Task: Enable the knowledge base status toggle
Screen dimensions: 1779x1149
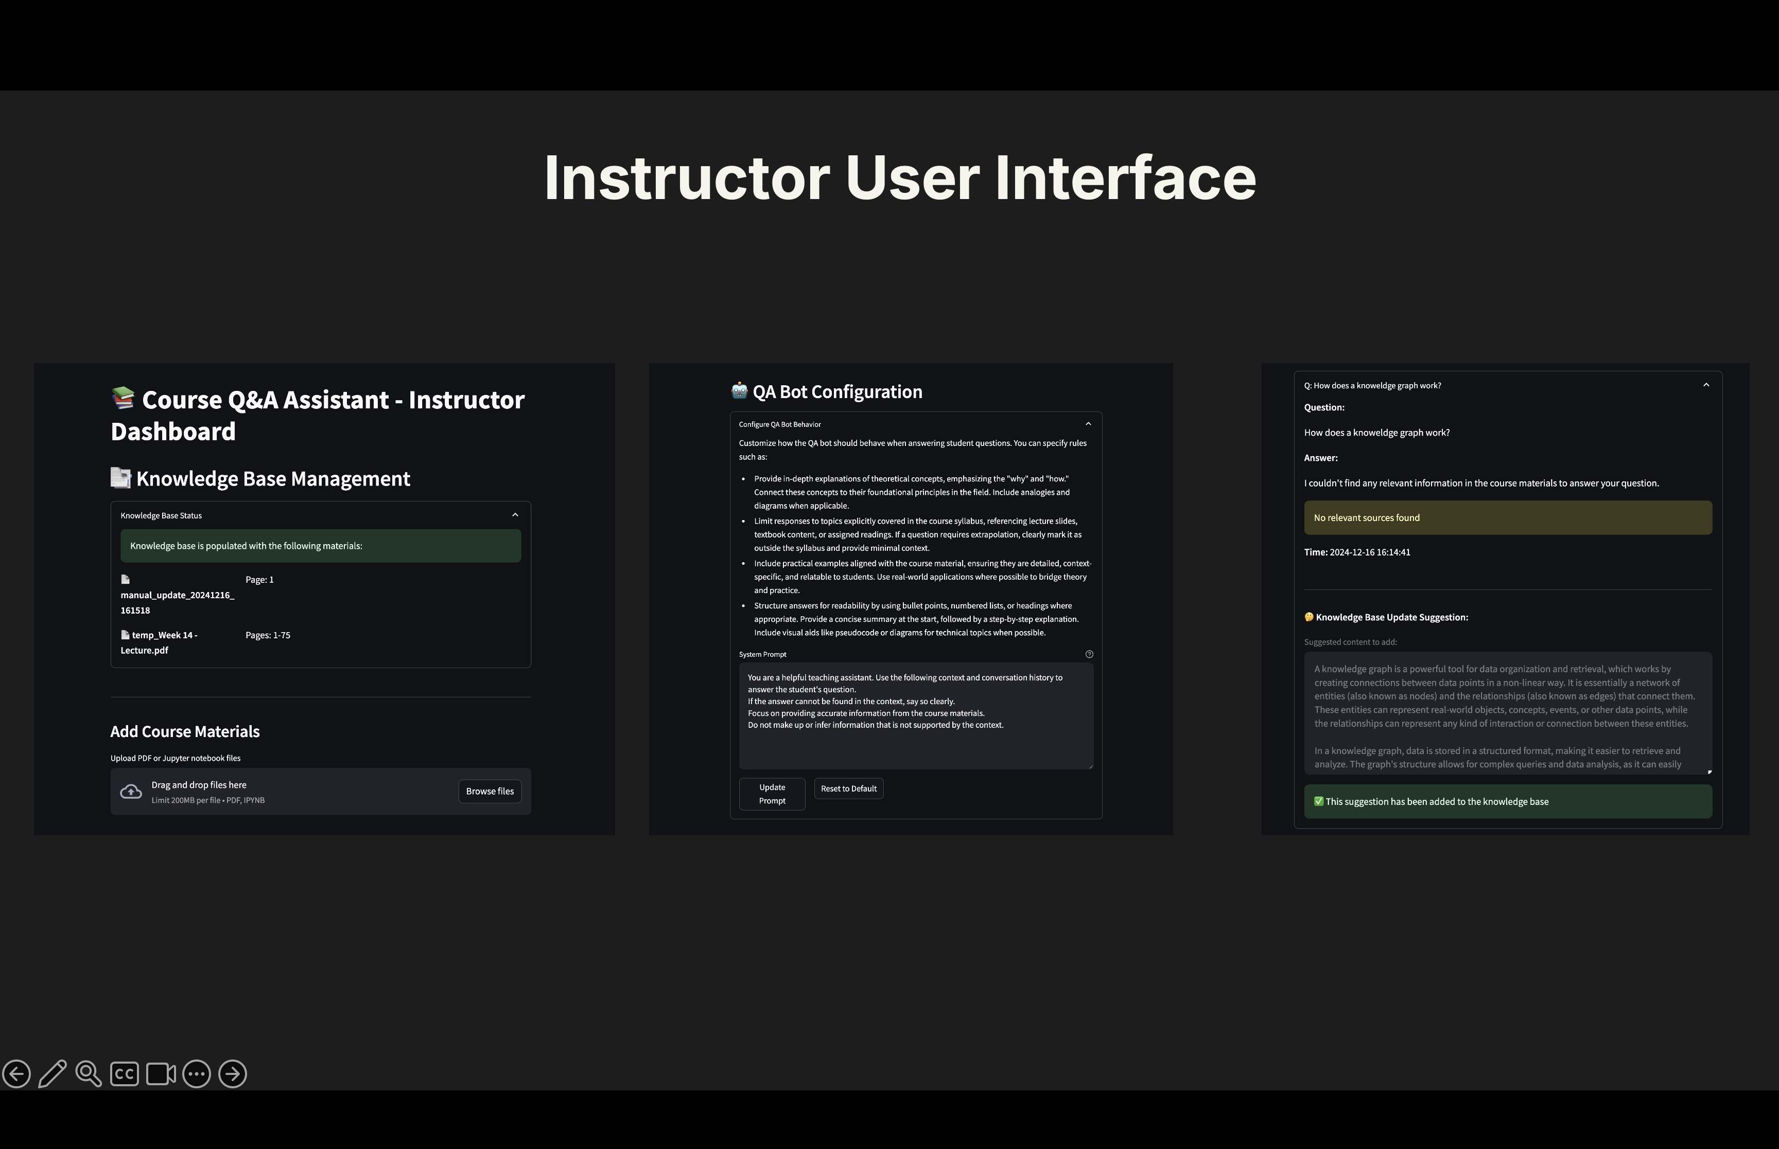Action: pos(515,514)
